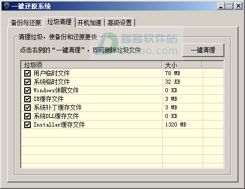
Task: Open the 开机加速 tab
Action: (90, 23)
